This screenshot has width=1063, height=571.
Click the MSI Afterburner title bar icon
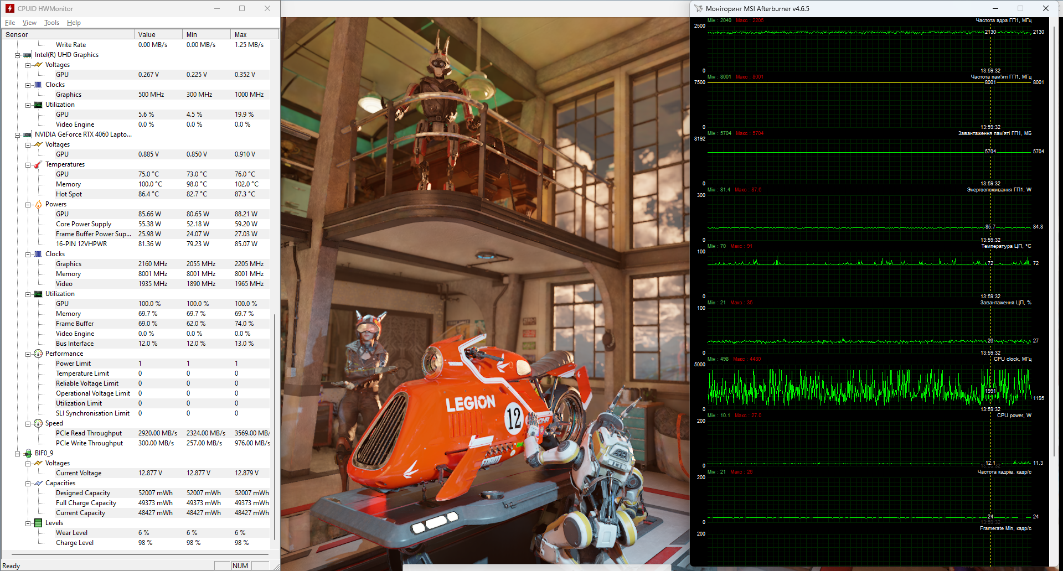pos(699,8)
